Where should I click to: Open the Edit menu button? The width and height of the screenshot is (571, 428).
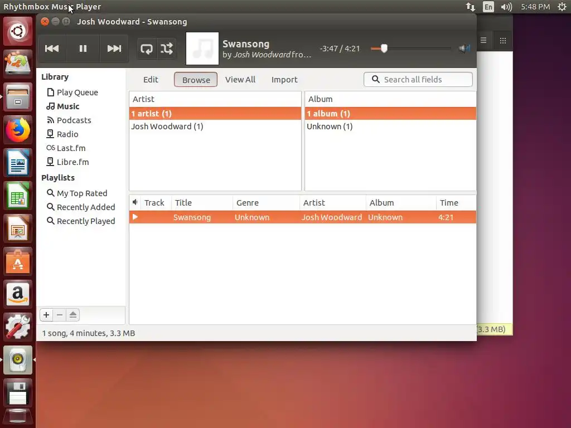(x=151, y=79)
